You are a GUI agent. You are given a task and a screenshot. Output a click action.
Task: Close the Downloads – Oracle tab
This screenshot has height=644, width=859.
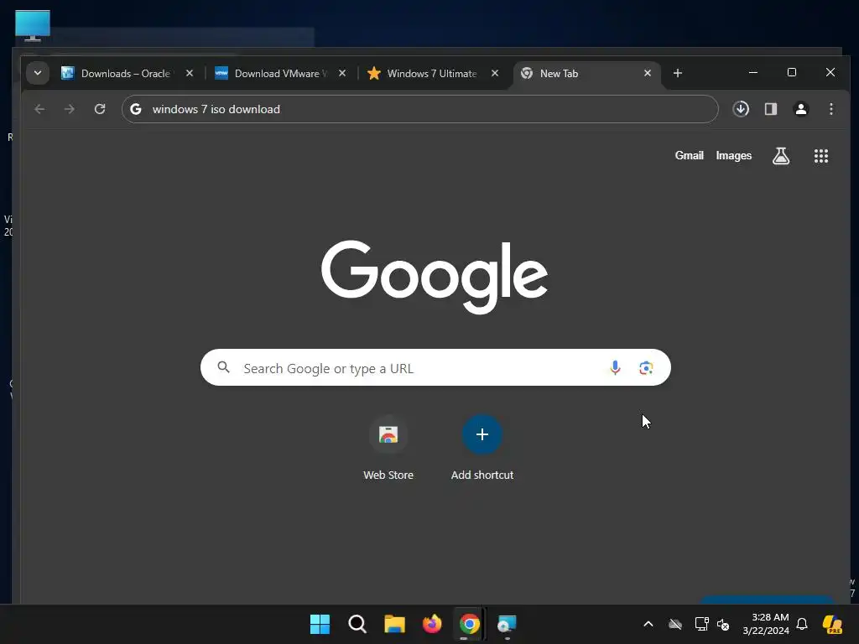click(190, 73)
